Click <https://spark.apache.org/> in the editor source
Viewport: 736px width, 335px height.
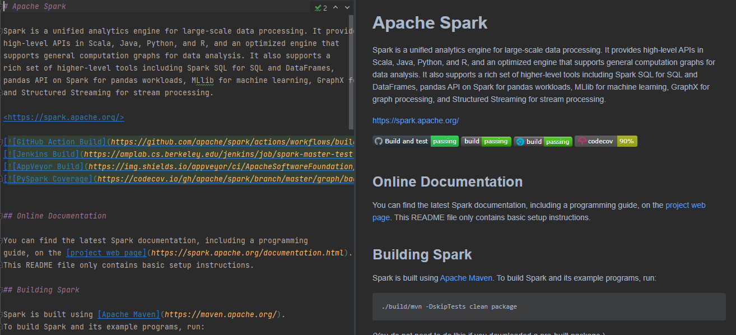64,118
